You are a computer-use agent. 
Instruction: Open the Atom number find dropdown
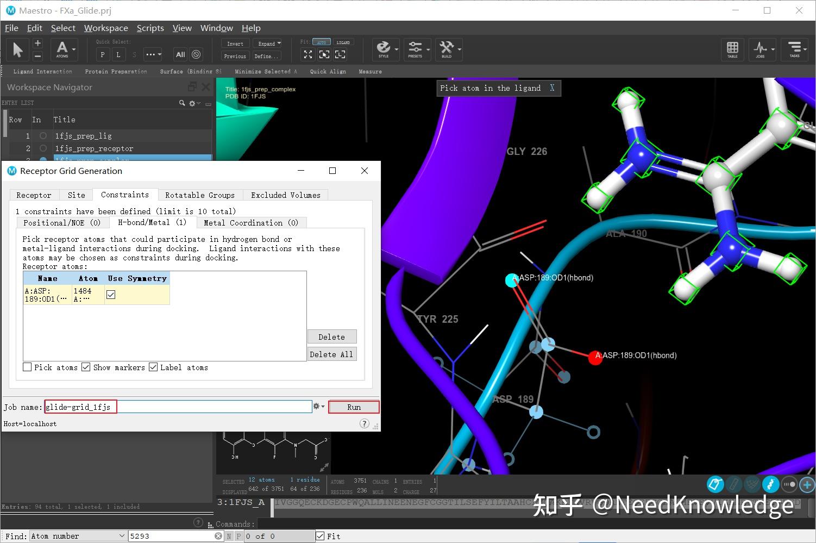[x=121, y=536]
